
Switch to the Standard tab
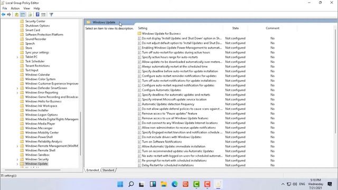pyautogui.click(x=108, y=170)
